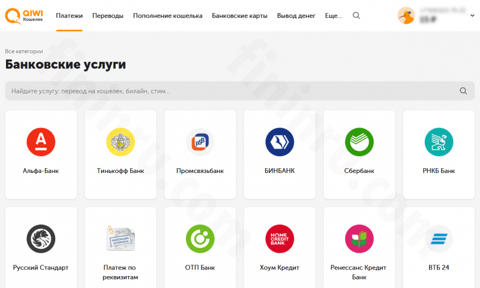Go to Пополнение кошелька section

[167, 16]
